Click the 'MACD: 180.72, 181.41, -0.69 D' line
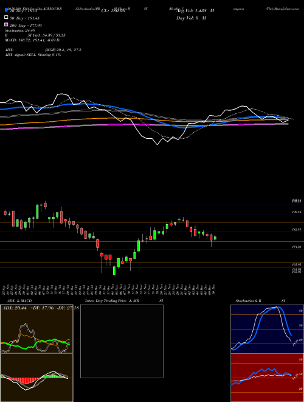 32,40
